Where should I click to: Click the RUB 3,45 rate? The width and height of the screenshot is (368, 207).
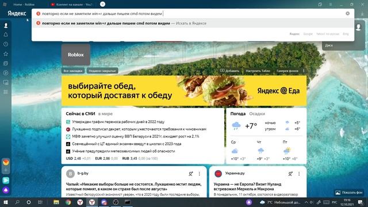(x=140, y=159)
